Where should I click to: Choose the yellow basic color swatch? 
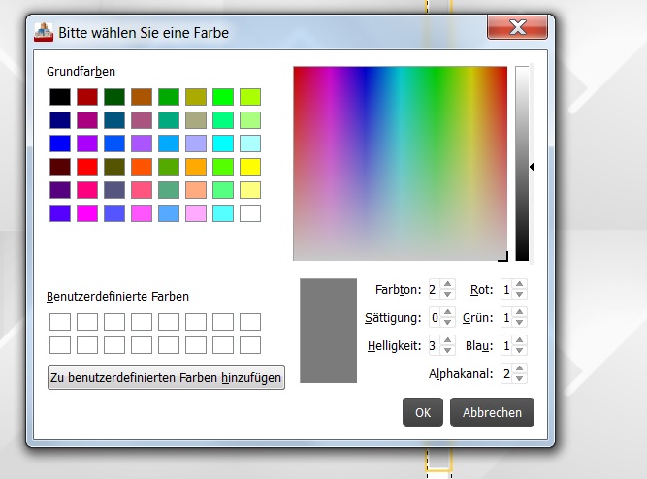(250, 167)
